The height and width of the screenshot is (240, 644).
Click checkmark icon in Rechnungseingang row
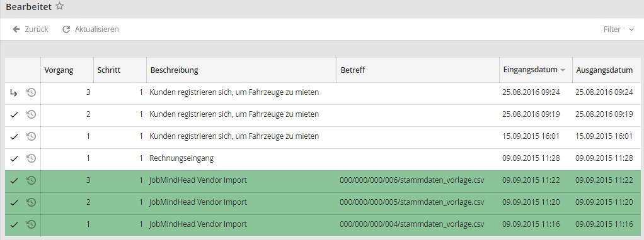tap(14, 158)
